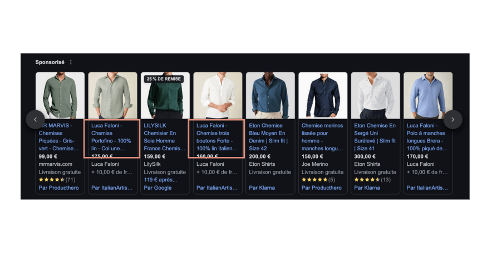Click the 25 % DE REMISE badge

point(164,79)
